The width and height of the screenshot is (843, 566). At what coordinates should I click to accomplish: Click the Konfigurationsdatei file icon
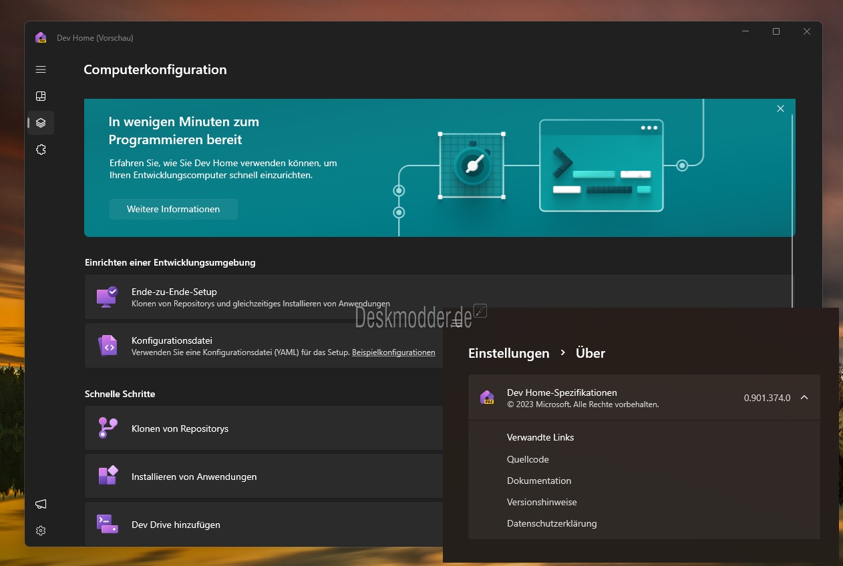[107, 345]
